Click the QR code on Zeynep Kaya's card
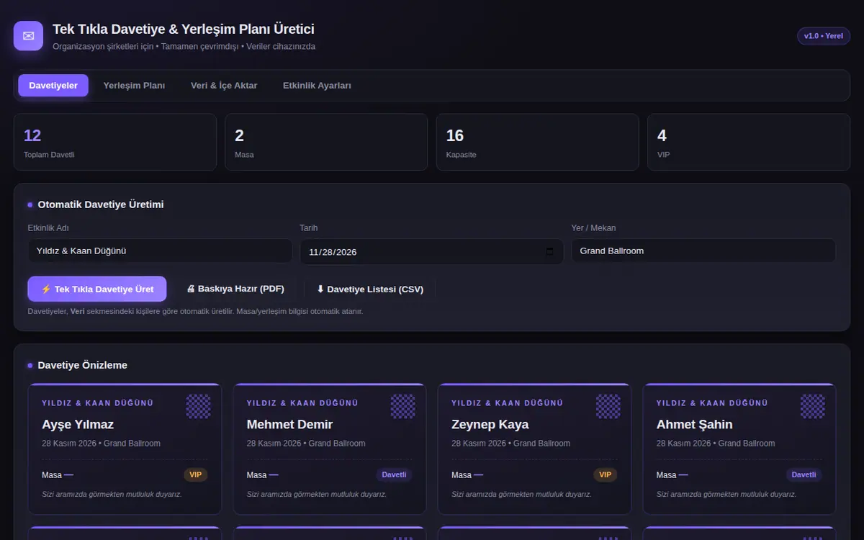 [608, 406]
